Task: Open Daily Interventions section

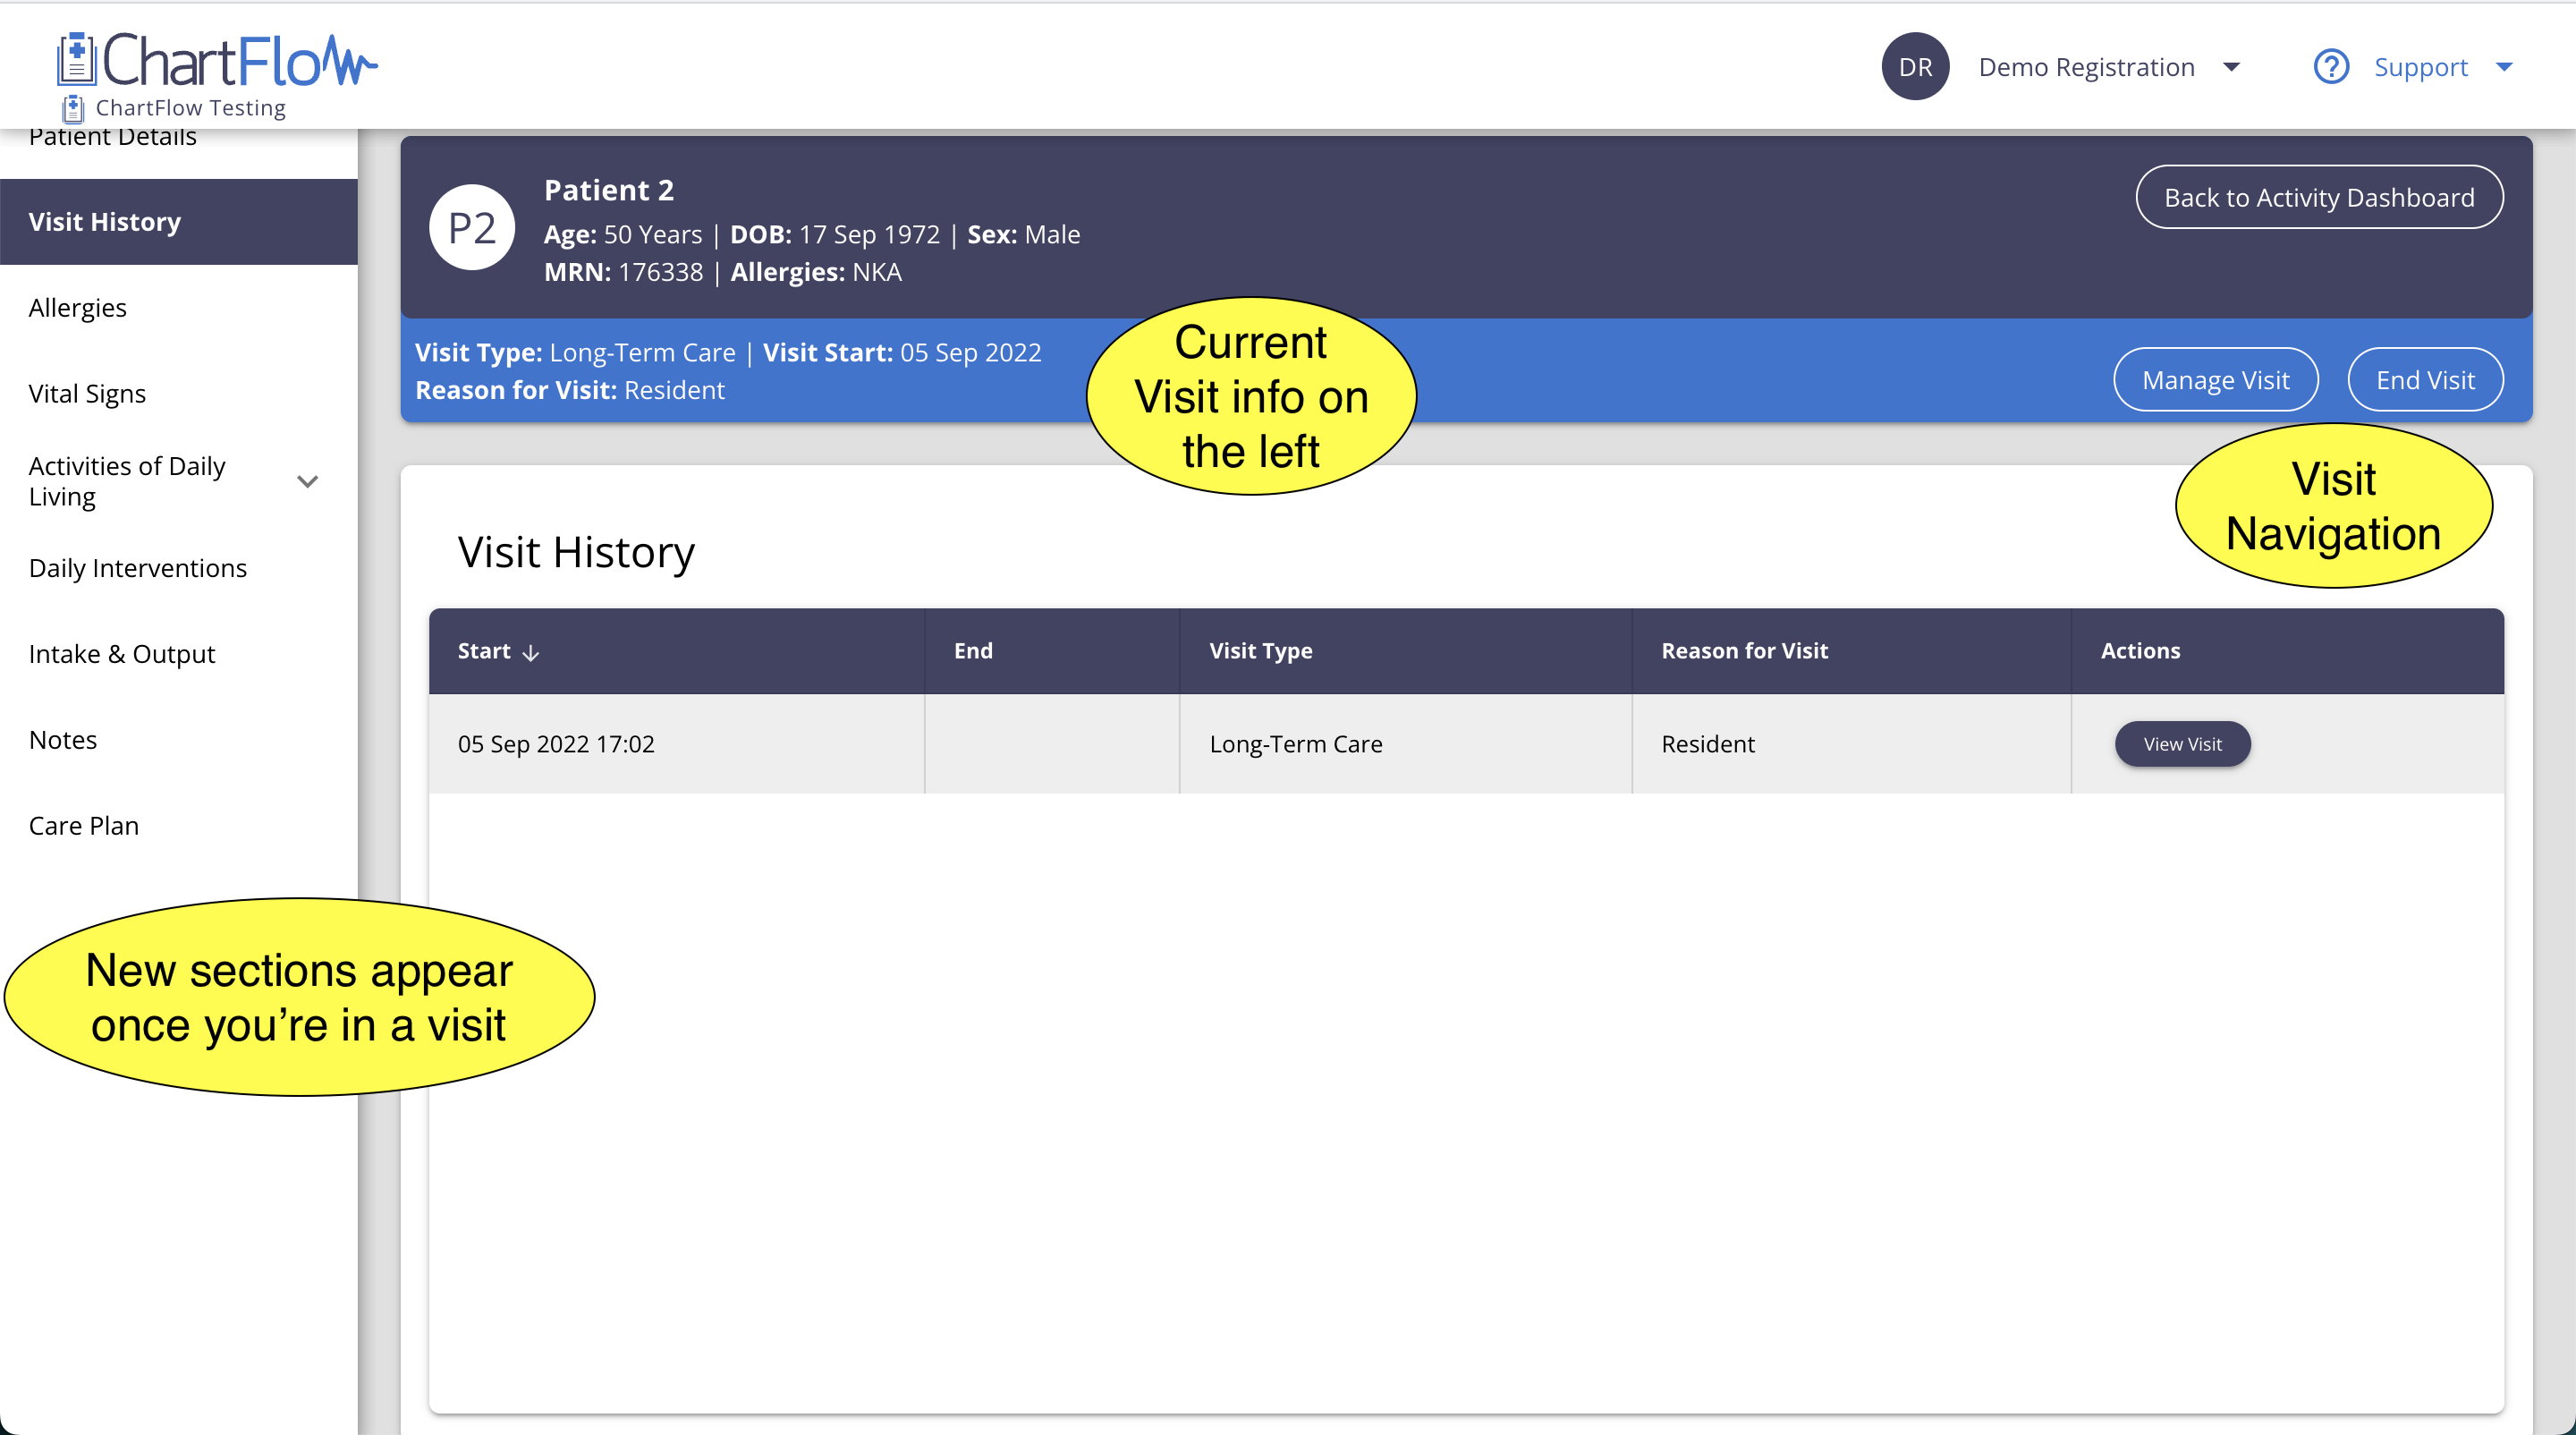Action: tap(138, 568)
